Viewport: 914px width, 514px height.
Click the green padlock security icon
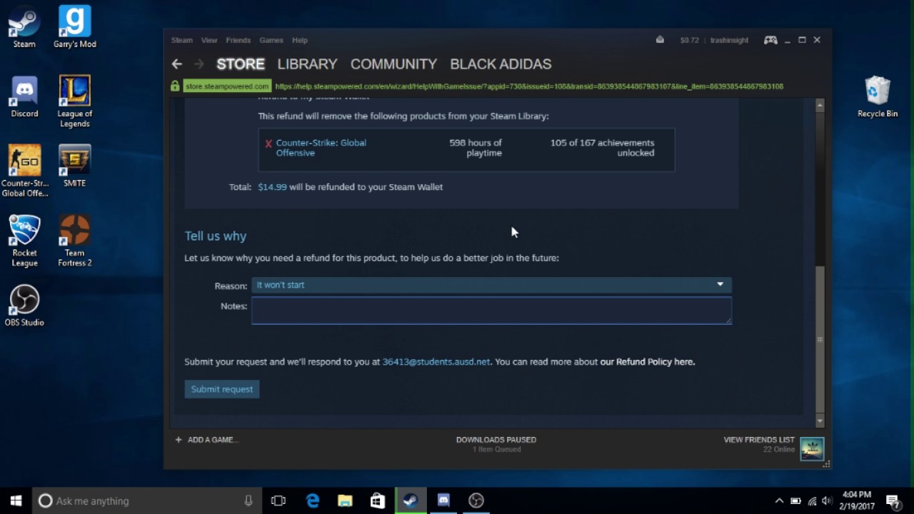click(x=175, y=86)
